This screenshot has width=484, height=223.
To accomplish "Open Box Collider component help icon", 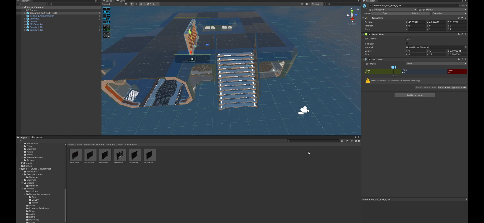I will pyautogui.click(x=458, y=34).
